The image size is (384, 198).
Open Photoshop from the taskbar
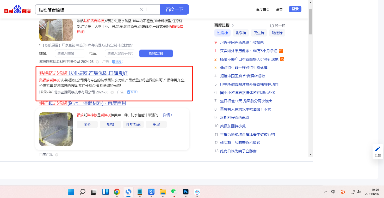186,192
